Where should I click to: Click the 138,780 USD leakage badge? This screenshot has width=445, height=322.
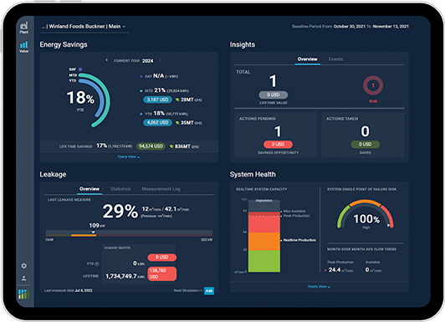161,273
